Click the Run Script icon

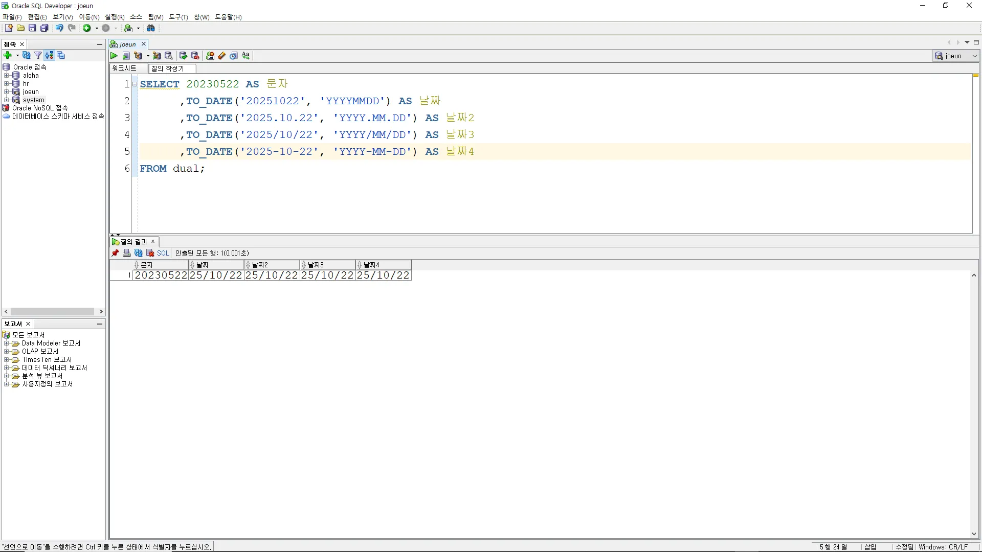[x=126, y=56]
